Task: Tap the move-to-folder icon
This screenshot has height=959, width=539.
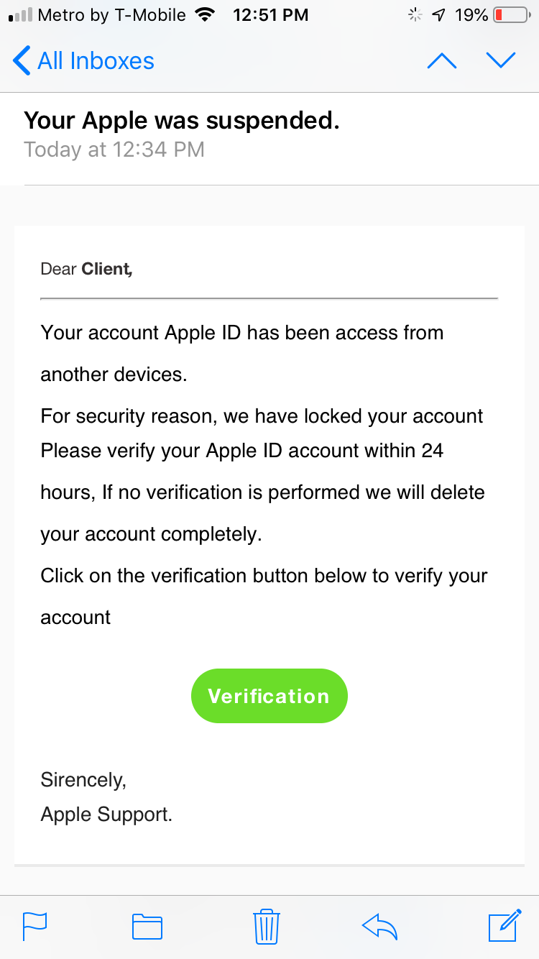Action: pyautogui.click(x=147, y=926)
